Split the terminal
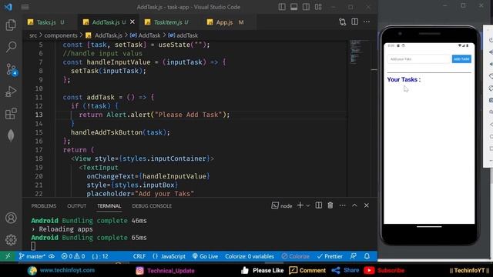Screen dimensions: 493x277 318,205
